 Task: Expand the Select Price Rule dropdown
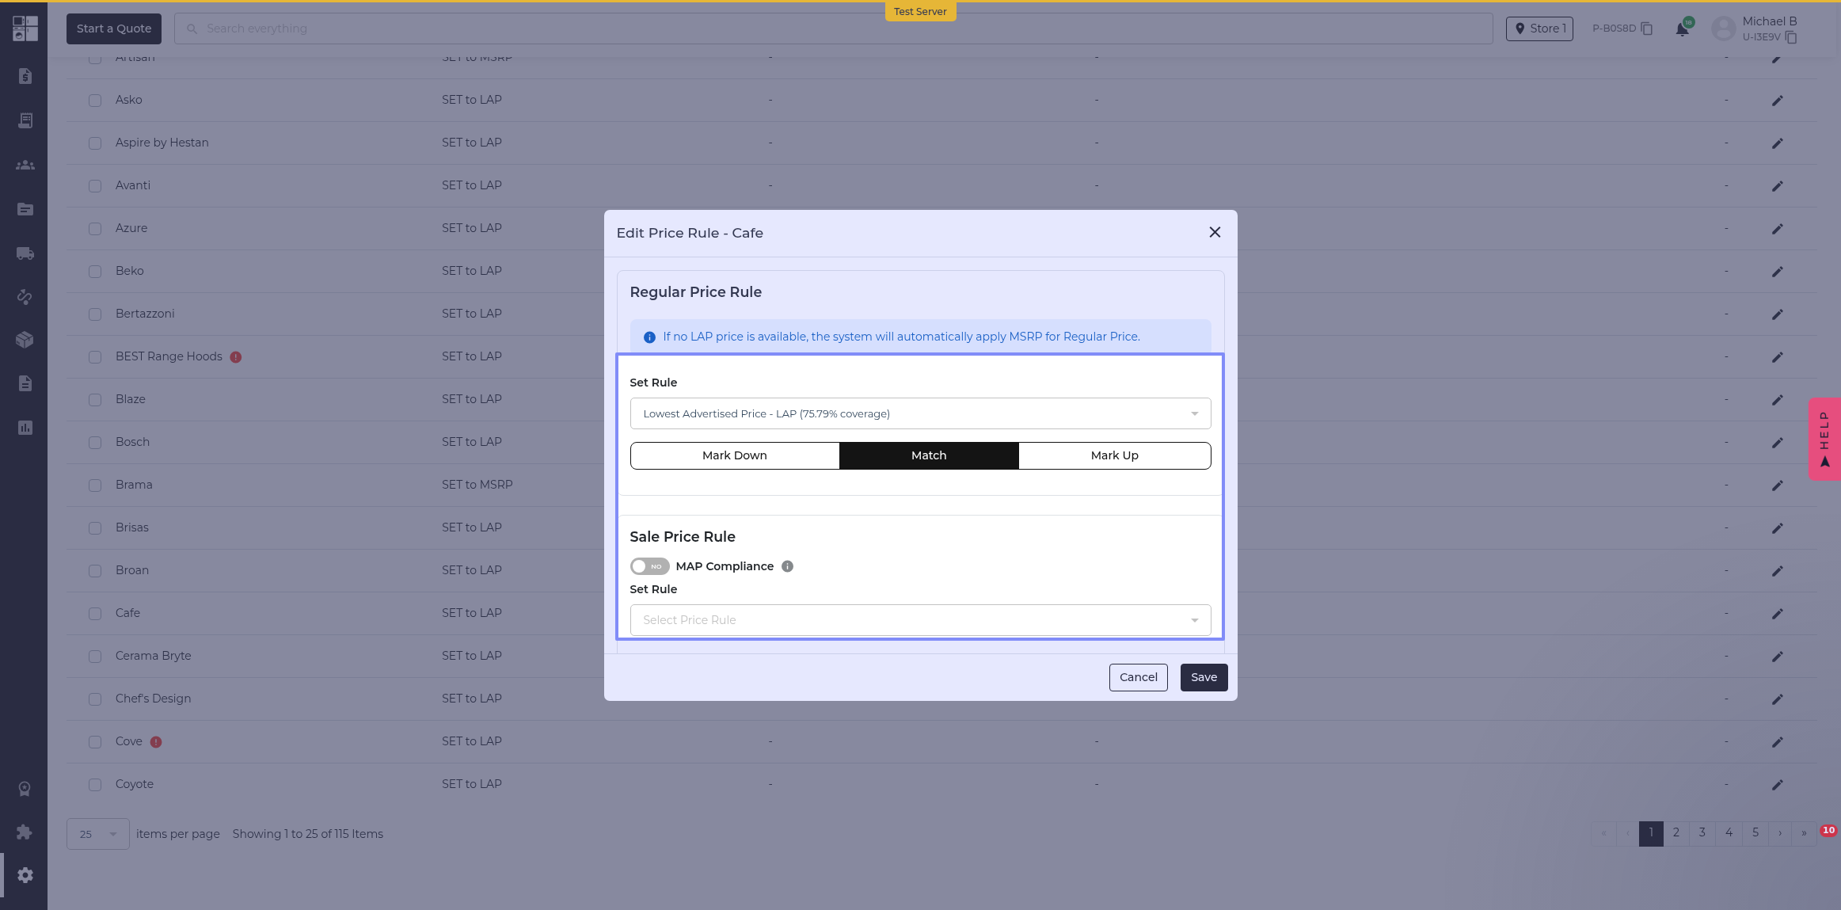tap(920, 620)
